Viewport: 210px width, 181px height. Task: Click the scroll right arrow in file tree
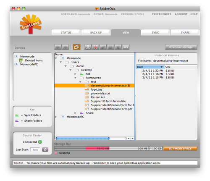[x=132, y=139]
